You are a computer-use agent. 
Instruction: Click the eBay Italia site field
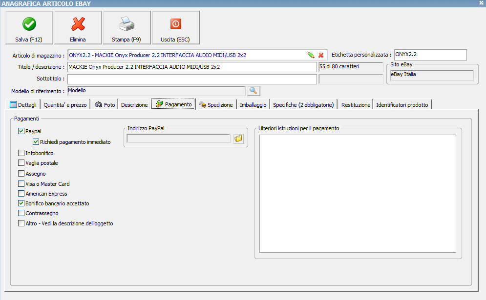(x=432, y=75)
